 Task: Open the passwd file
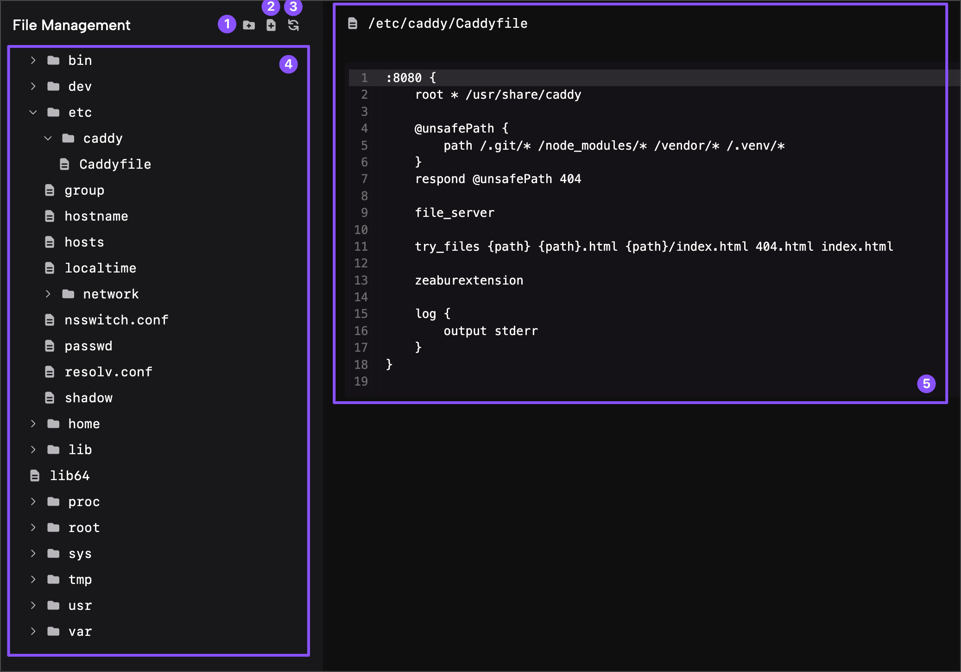click(89, 346)
